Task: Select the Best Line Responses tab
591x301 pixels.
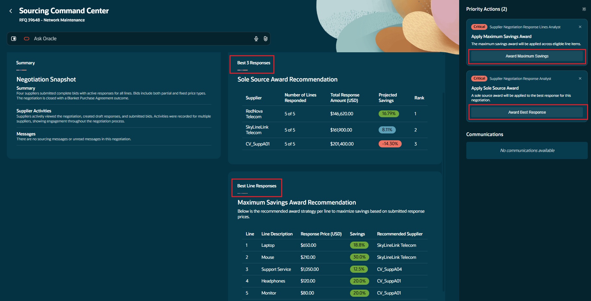Action: [x=257, y=186]
